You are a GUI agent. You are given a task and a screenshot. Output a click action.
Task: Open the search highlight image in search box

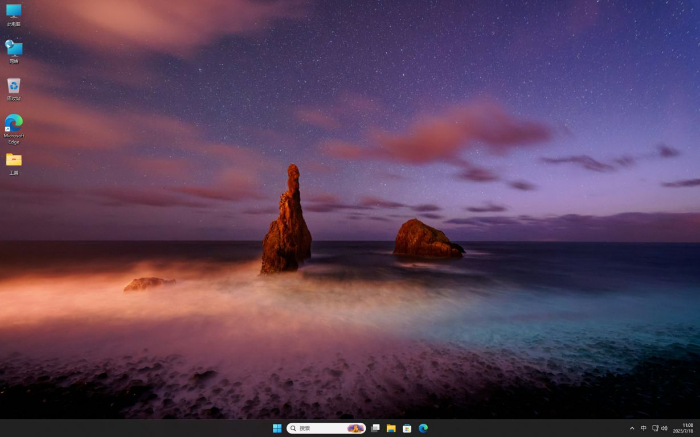coord(355,428)
